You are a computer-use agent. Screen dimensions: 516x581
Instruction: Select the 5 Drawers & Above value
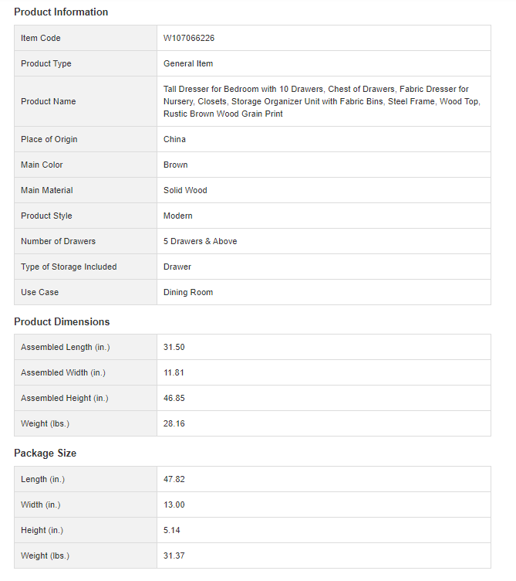coord(200,241)
